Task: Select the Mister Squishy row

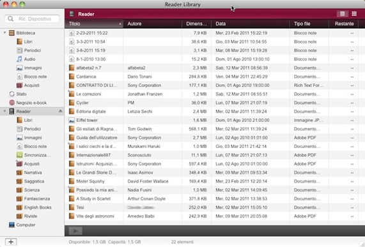Action: click(x=215, y=181)
